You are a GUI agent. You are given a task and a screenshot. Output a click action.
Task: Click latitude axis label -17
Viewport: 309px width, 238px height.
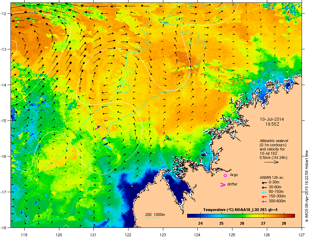(4, 192)
